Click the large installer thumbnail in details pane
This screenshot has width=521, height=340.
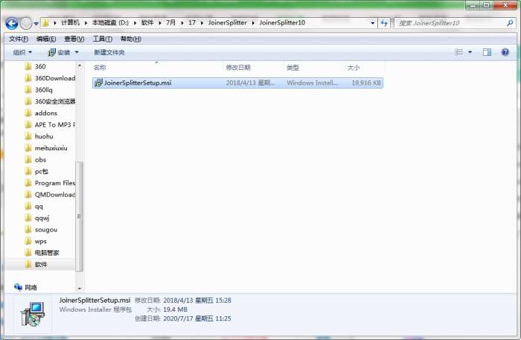33,314
